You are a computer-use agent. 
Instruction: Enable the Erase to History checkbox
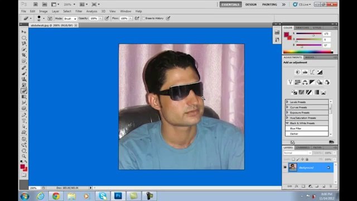[143, 18]
